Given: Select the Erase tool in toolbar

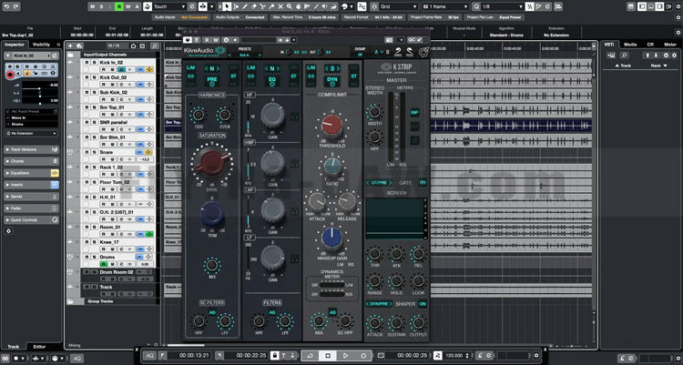Looking at the screenshot, I should [254, 6].
